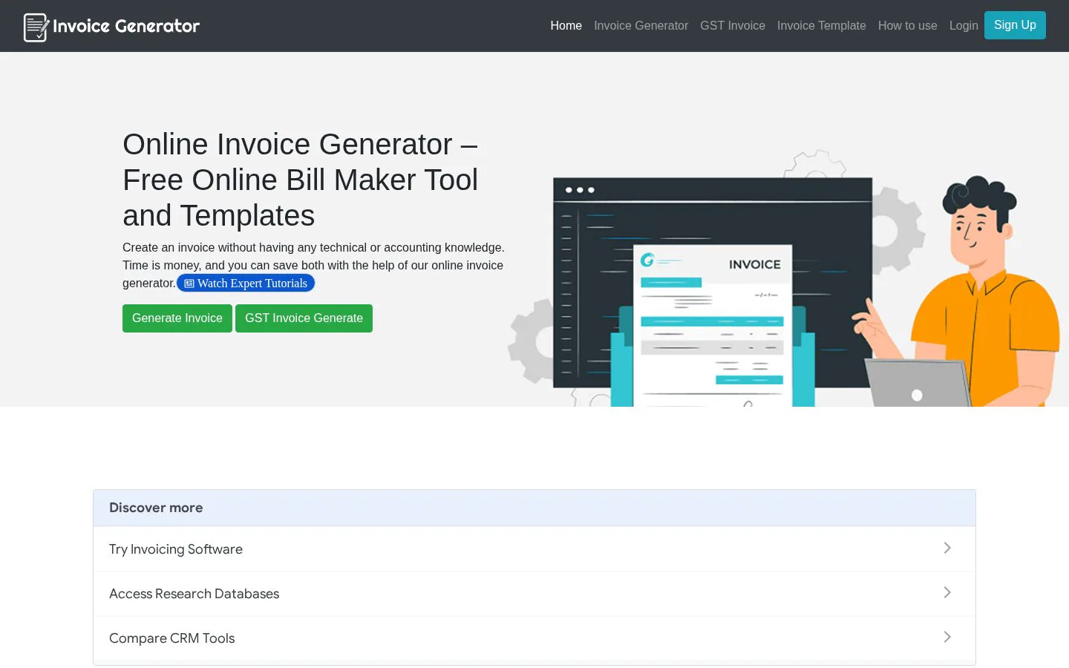Screen dimensions: 1069x668
Task: Open Try Invoicing Software text link
Action: point(176,549)
